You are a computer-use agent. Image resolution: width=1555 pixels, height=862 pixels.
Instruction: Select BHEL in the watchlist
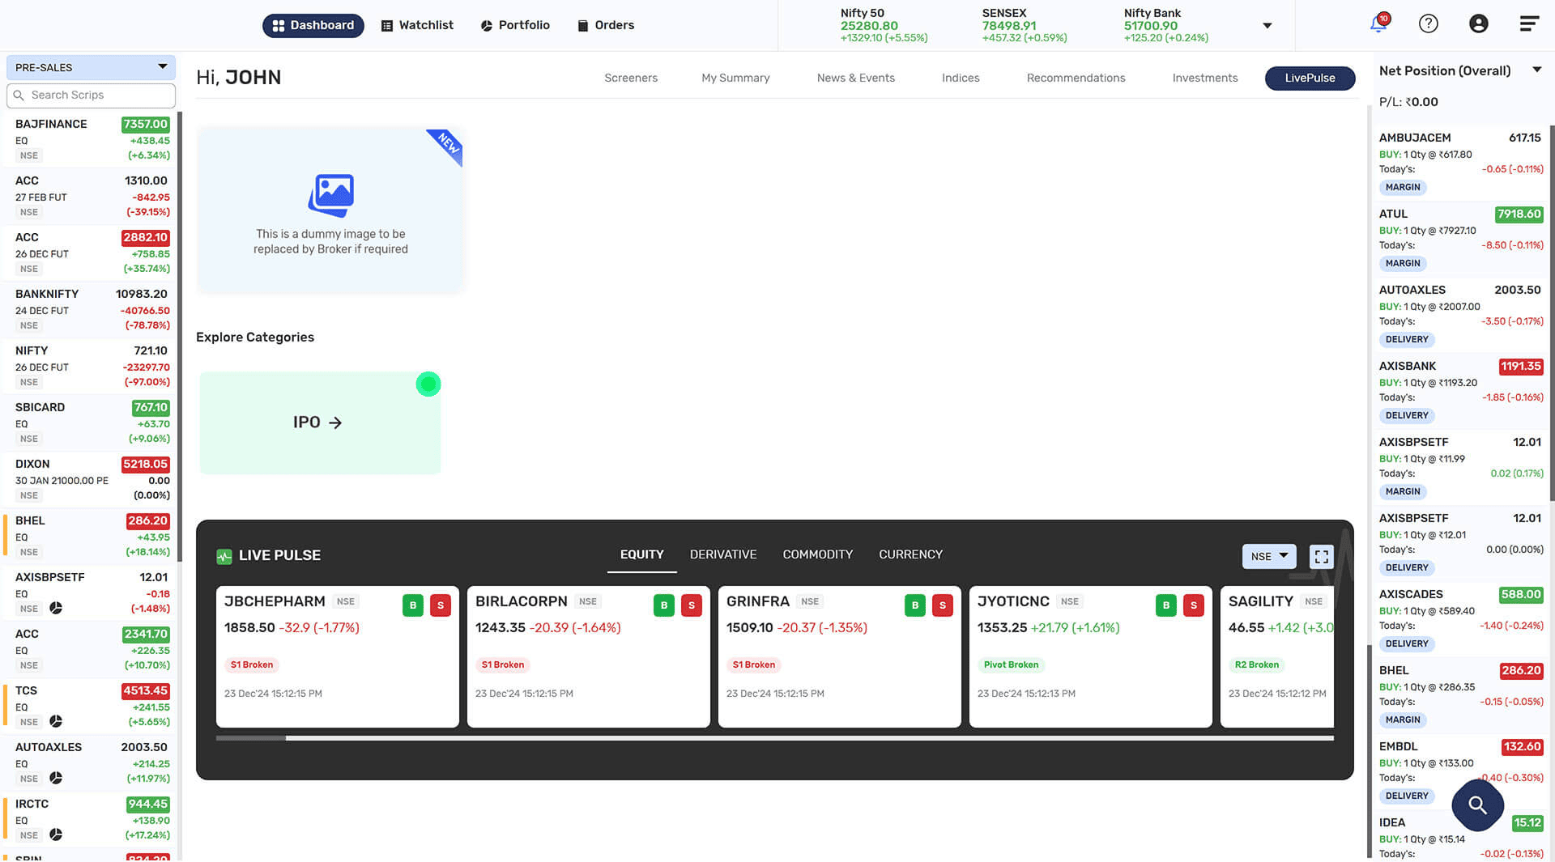click(89, 536)
